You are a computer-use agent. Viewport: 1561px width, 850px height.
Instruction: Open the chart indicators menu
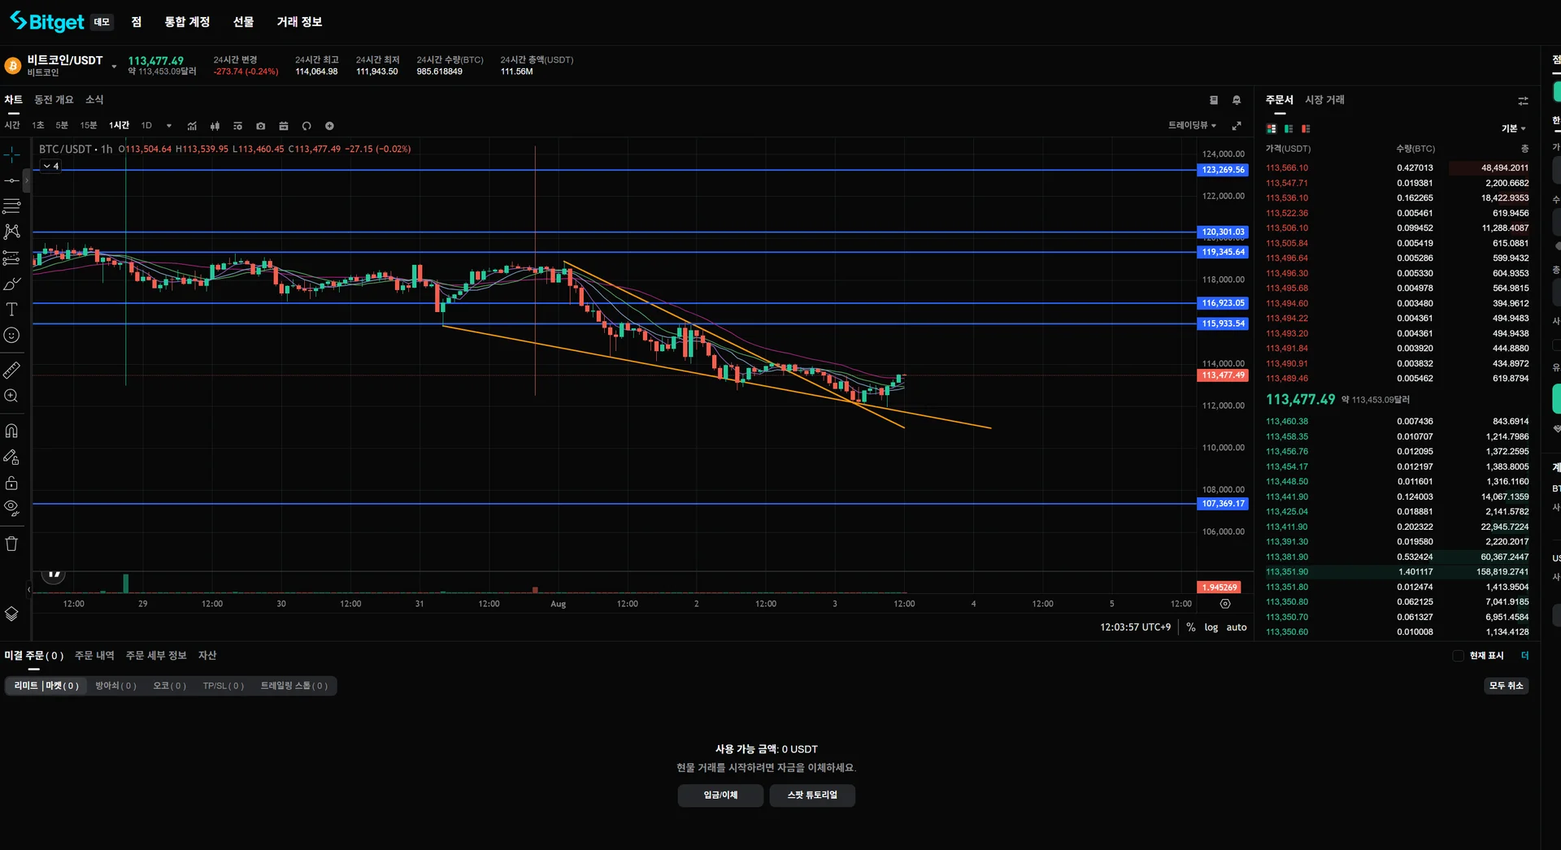pyautogui.click(x=192, y=126)
